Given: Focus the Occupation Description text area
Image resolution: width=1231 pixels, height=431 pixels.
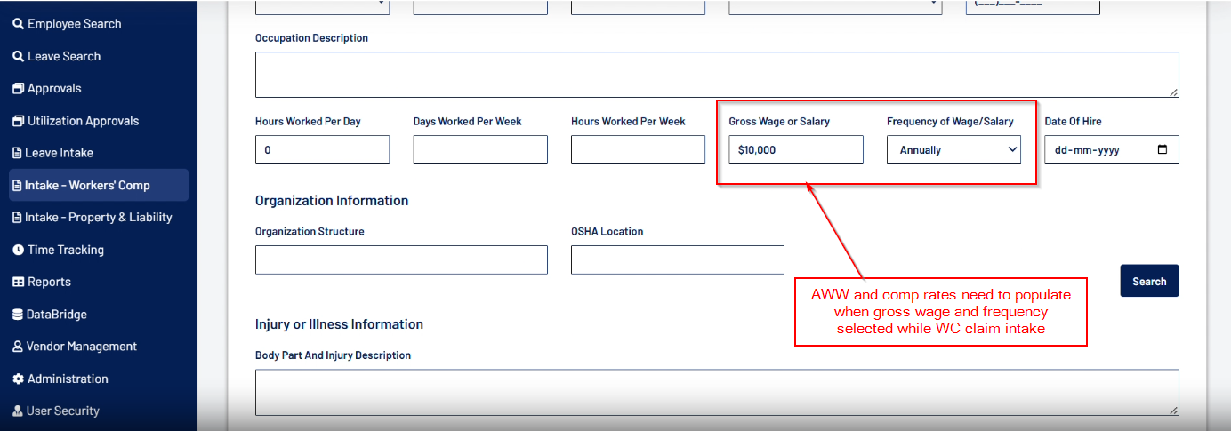Looking at the screenshot, I should click(x=716, y=75).
